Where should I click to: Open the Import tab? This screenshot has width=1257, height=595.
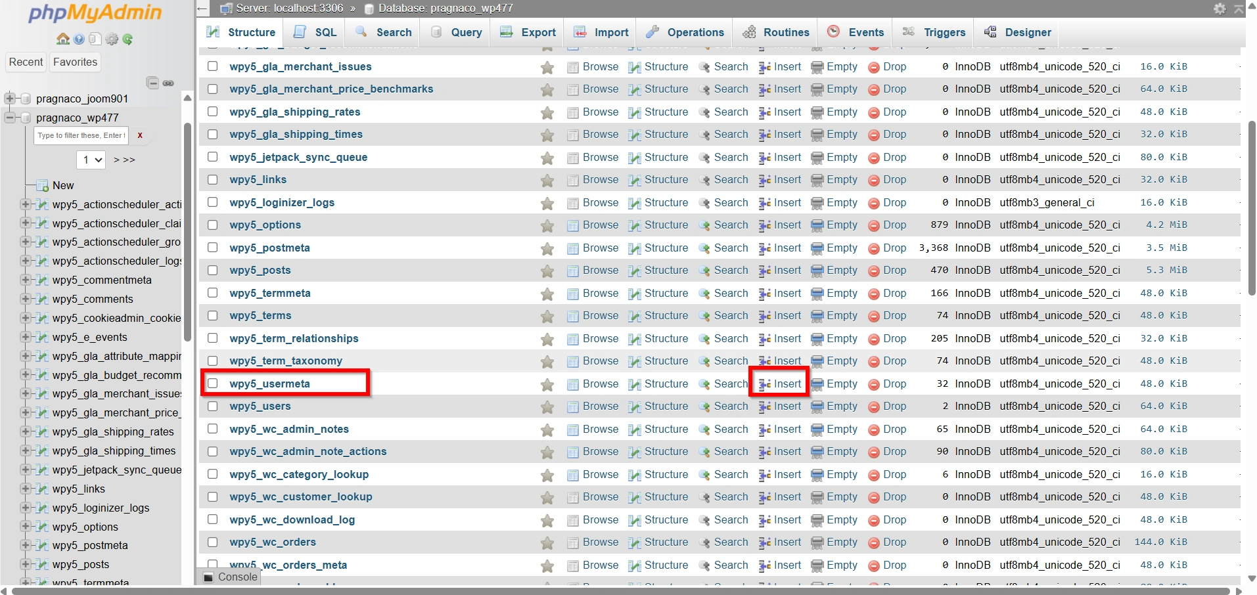(x=601, y=32)
